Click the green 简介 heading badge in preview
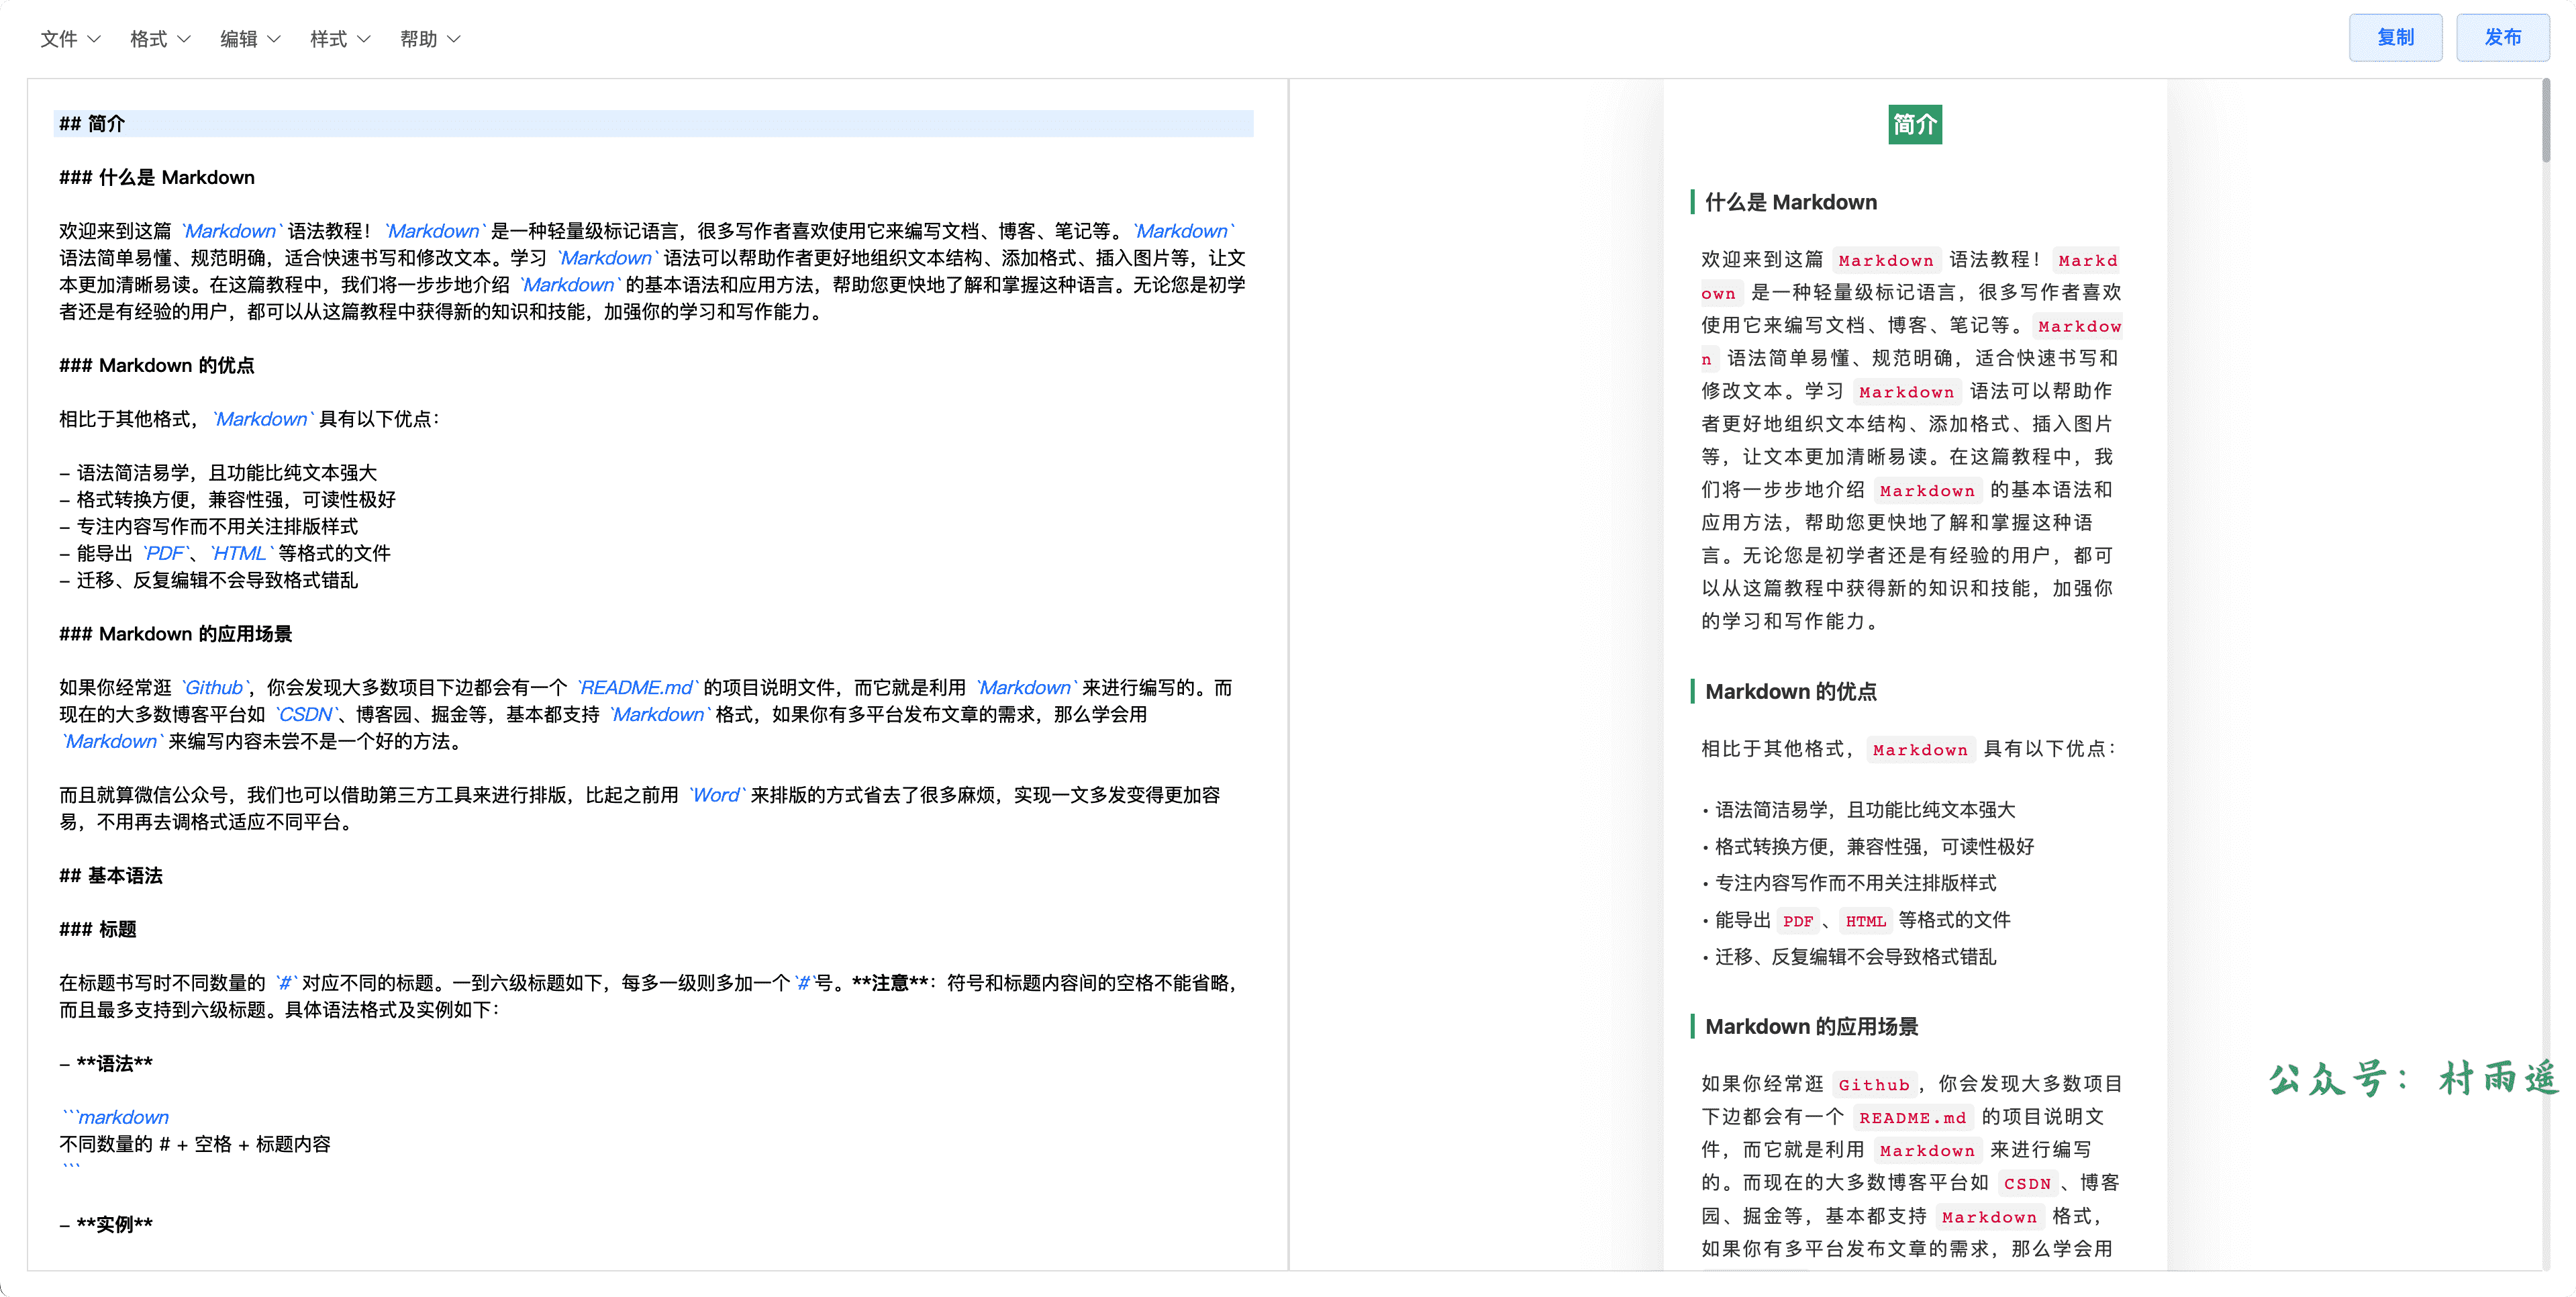2576x1297 pixels. pos(1914,124)
